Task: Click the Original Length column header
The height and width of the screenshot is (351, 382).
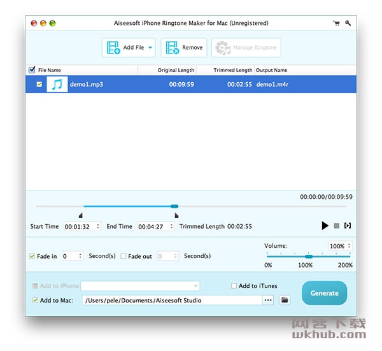Action: click(176, 70)
